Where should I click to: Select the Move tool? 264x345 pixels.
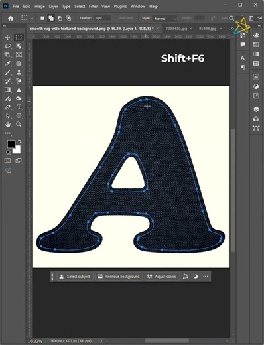7,38
